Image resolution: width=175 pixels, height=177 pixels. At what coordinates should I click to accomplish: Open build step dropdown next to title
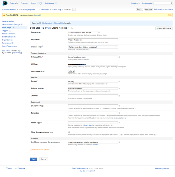click(73, 28)
